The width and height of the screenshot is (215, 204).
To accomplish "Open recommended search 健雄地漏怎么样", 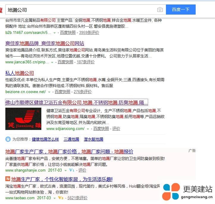I will tap(45, 139).
